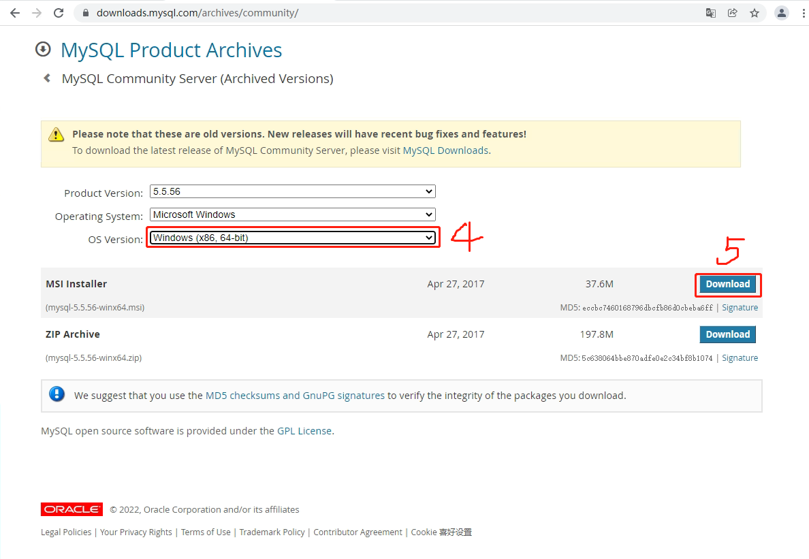Open the browser profile avatar icon
Image resolution: width=809 pixels, height=559 pixels.
tap(782, 13)
